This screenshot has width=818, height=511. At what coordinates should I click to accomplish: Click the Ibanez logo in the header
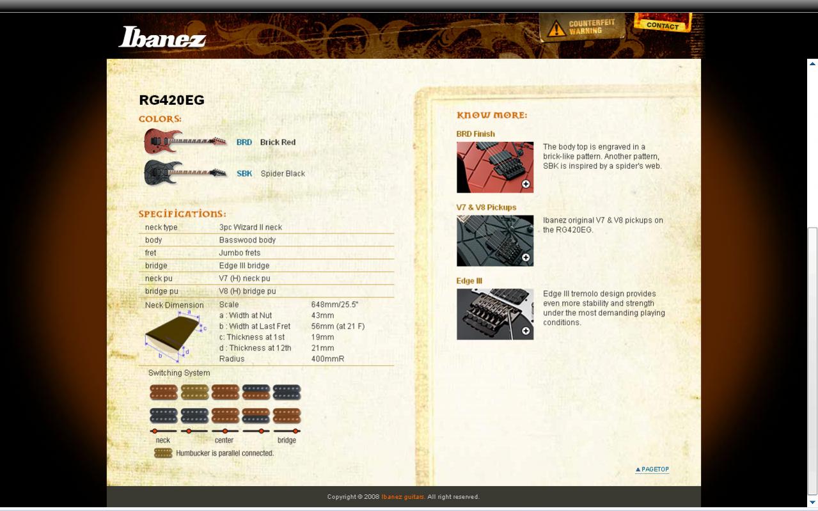162,37
